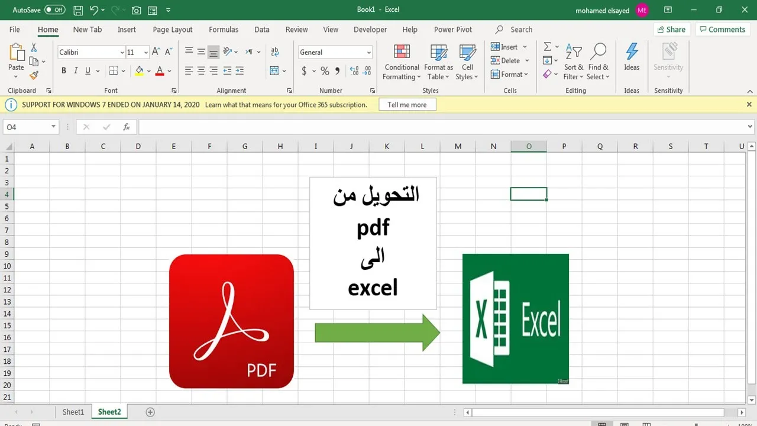Click the Decrease Indent icon
The width and height of the screenshot is (757, 426).
pyautogui.click(x=228, y=71)
